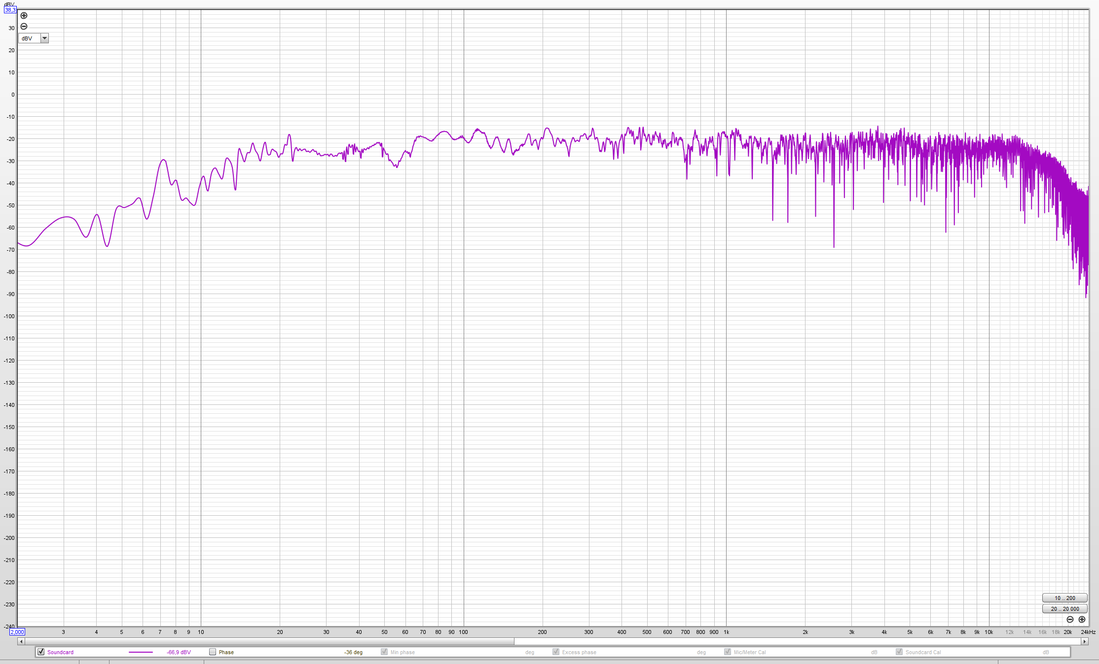Click the -36 deg Phase readout
The height and width of the screenshot is (664, 1099).
pyautogui.click(x=353, y=652)
